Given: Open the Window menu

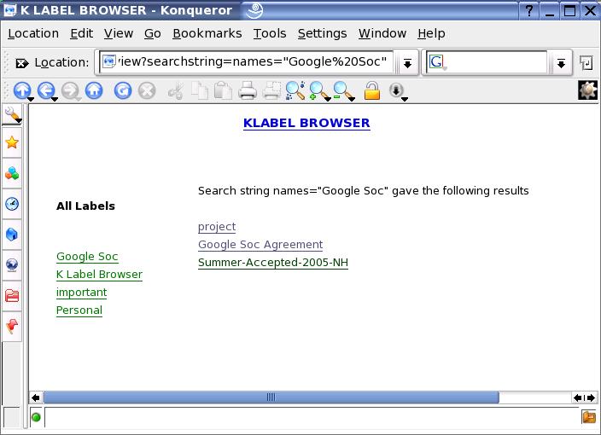Looking at the screenshot, I should (382, 34).
